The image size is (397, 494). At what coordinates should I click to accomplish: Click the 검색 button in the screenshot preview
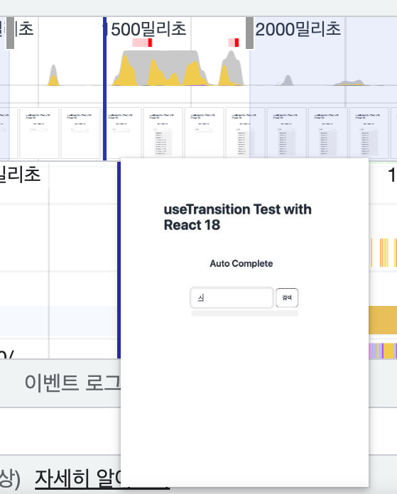(x=287, y=297)
